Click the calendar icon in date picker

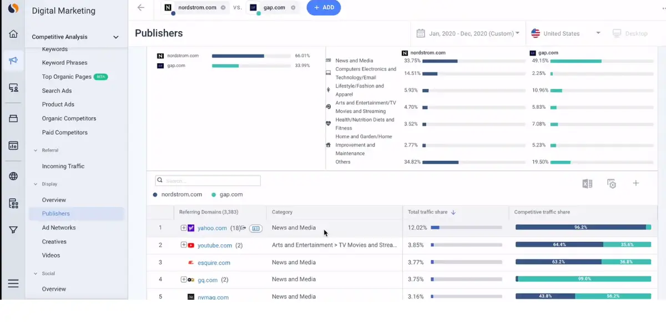(421, 33)
